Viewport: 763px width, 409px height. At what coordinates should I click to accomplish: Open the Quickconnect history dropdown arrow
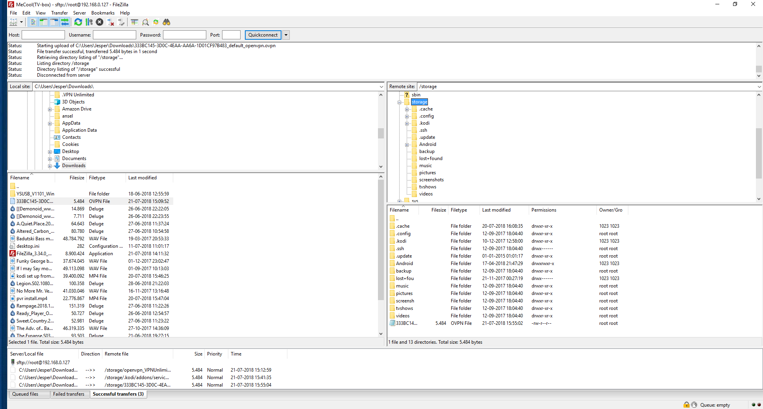(x=286, y=35)
